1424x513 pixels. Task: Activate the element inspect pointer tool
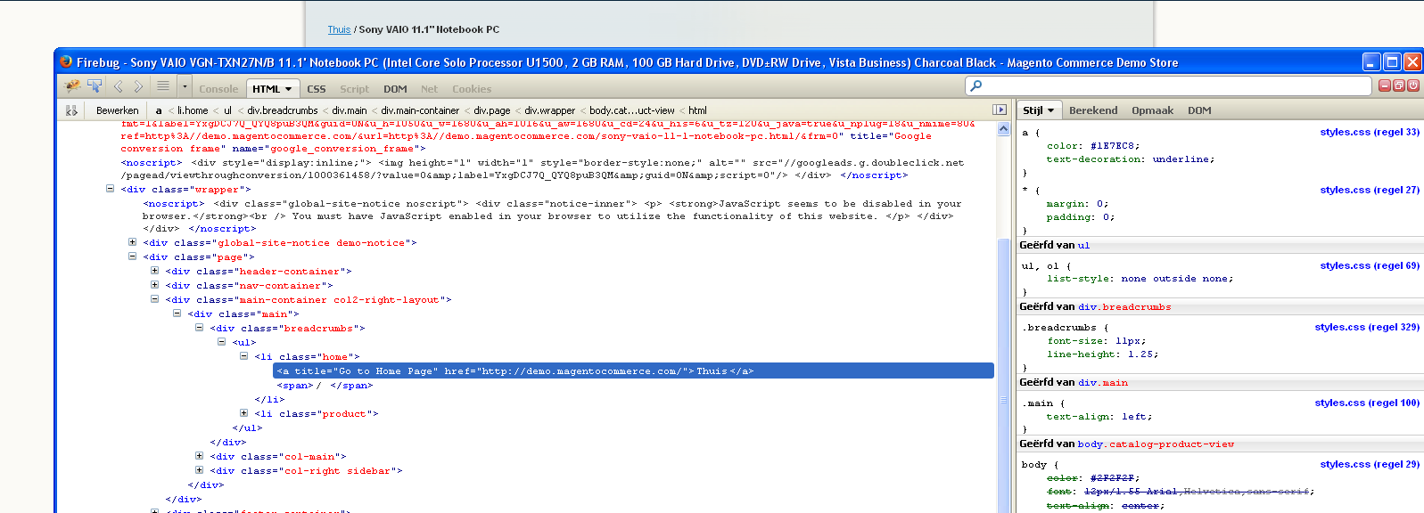click(x=95, y=86)
